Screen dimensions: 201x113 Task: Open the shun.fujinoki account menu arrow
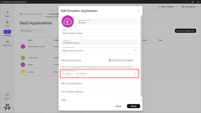(x=198, y=7)
